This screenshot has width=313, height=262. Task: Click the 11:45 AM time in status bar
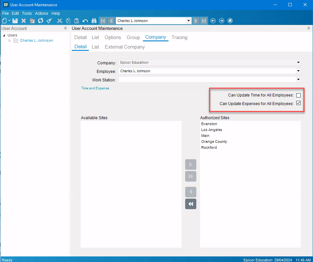303,260
